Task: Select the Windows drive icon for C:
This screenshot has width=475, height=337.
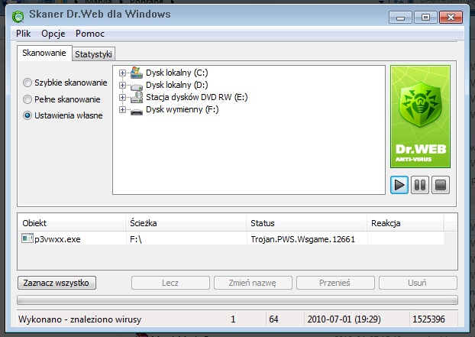Action: pyautogui.click(x=137, y=73)
